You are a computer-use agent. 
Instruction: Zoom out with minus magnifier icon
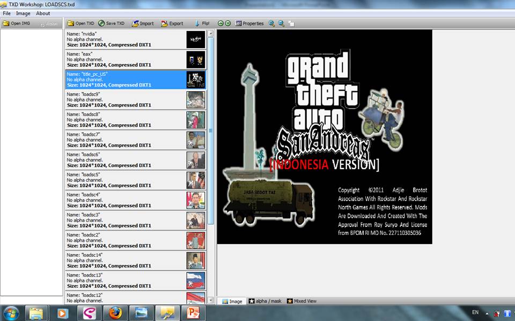point(282,24)
